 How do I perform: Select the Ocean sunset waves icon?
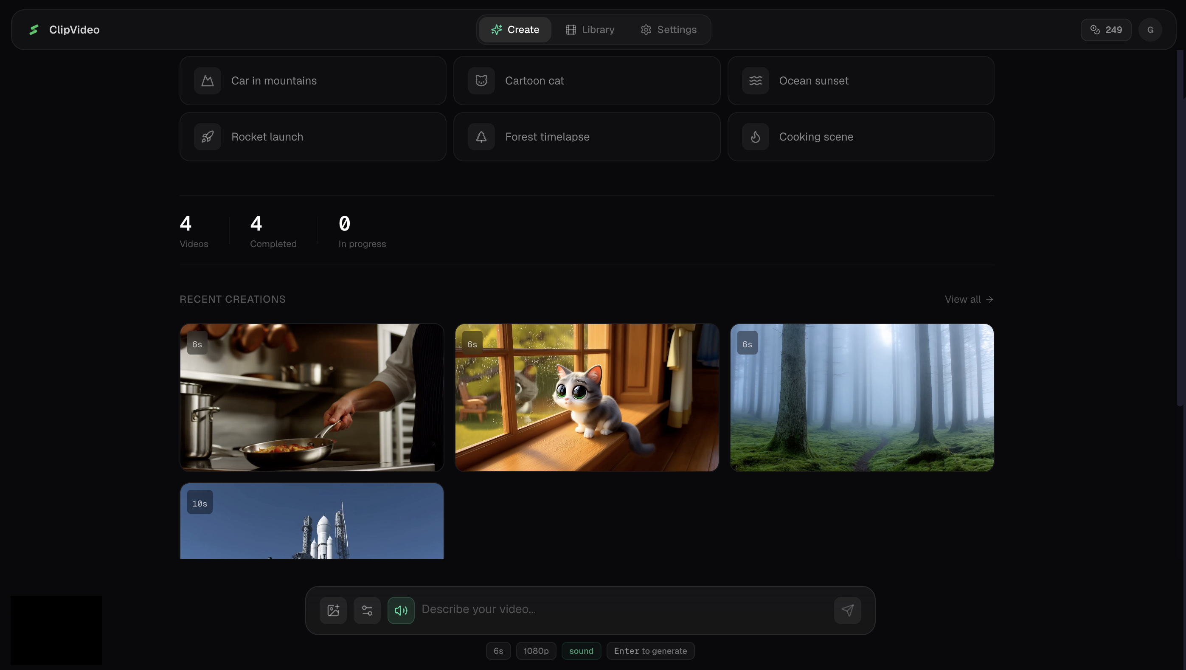pyautogui.click(x=755, y=81)
